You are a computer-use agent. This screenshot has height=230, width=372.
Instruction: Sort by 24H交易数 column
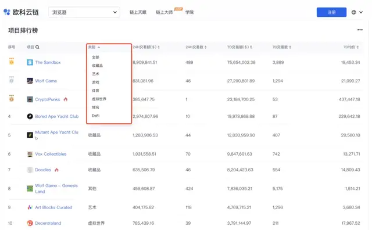click(x=196, y=47)
